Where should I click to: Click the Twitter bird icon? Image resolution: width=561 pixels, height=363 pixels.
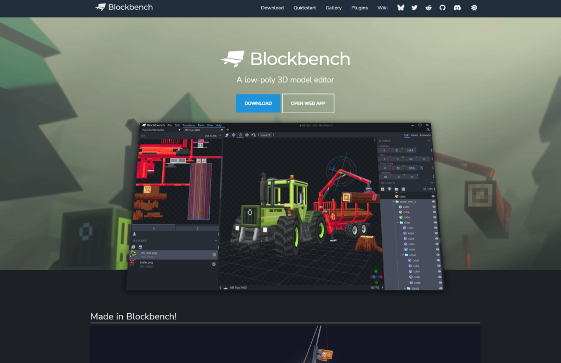coord(414,8)
